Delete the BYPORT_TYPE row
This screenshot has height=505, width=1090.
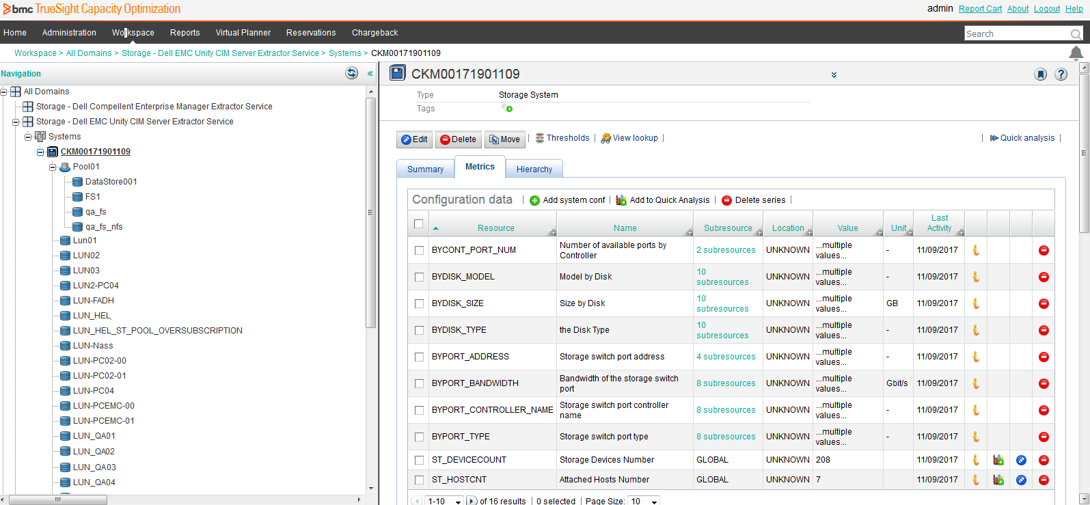coord(1044,437)
